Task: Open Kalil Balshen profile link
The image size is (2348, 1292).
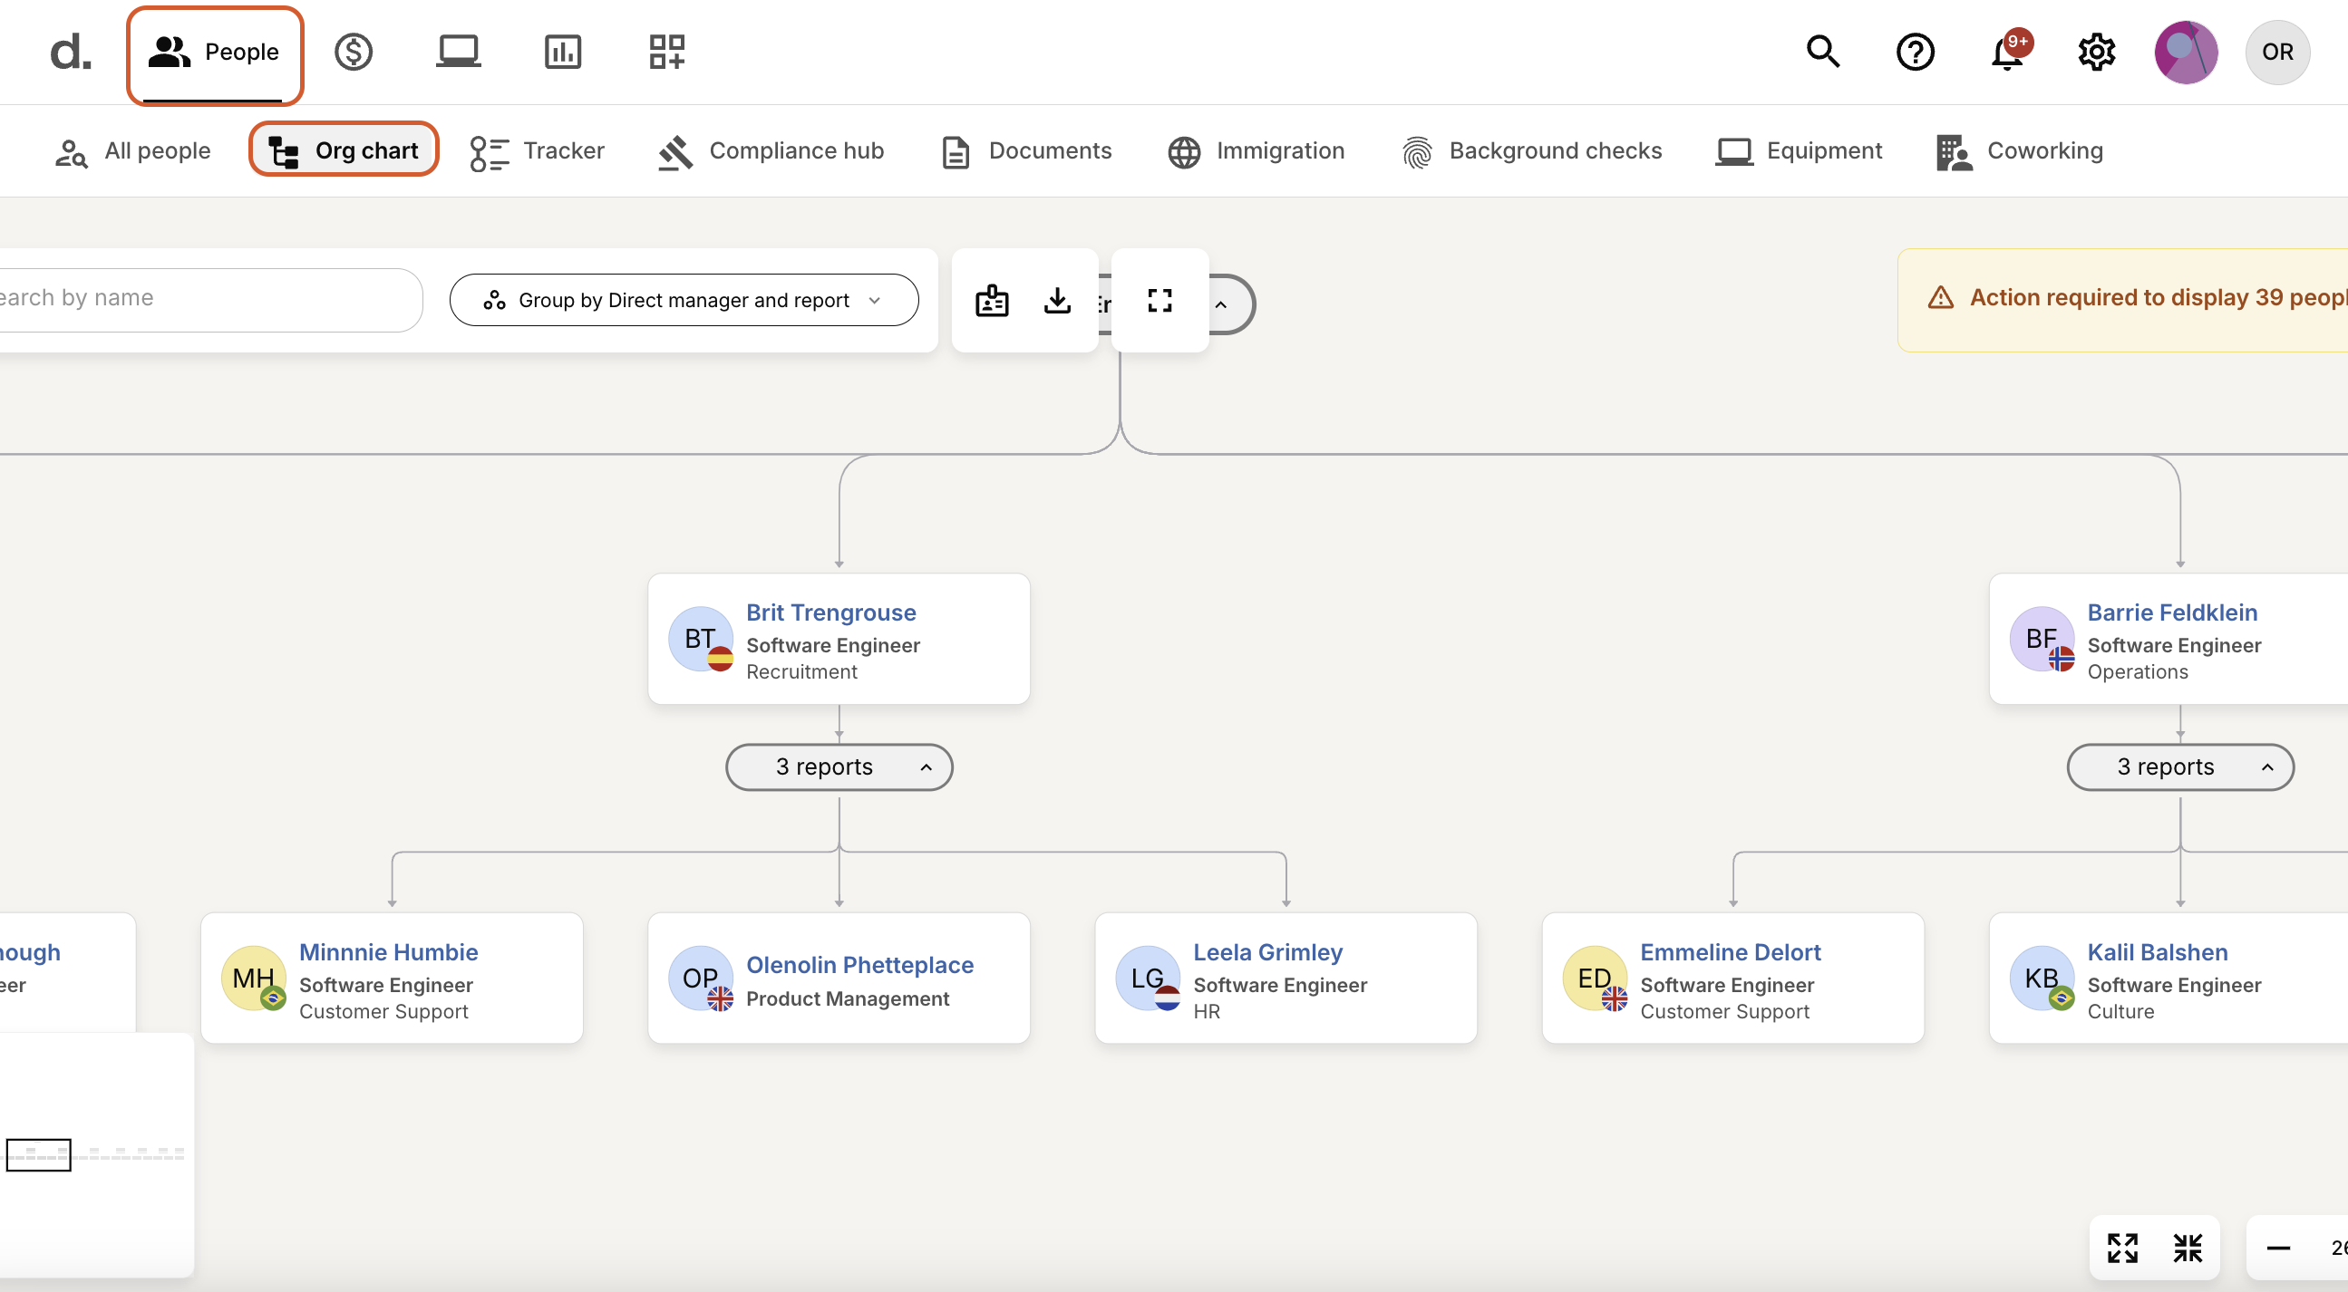Action: [x=2158, y=952]
